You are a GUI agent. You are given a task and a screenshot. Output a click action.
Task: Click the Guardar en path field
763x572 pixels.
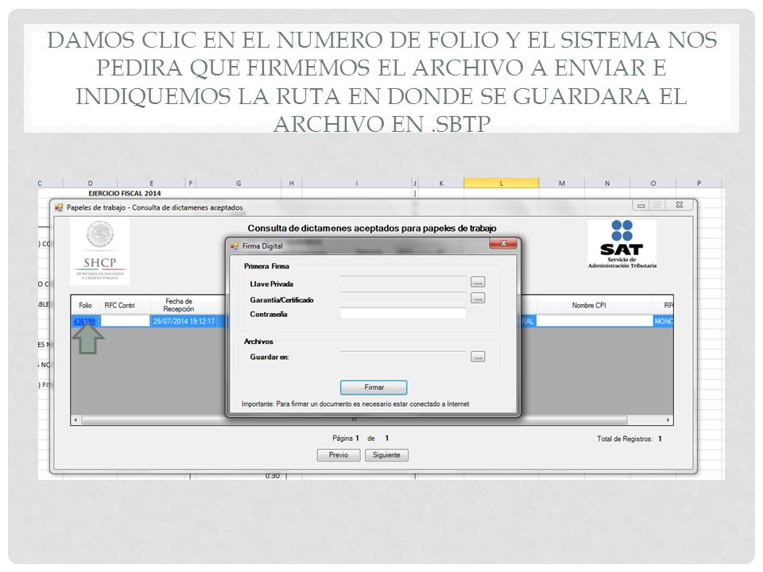[x=402, y=357]
